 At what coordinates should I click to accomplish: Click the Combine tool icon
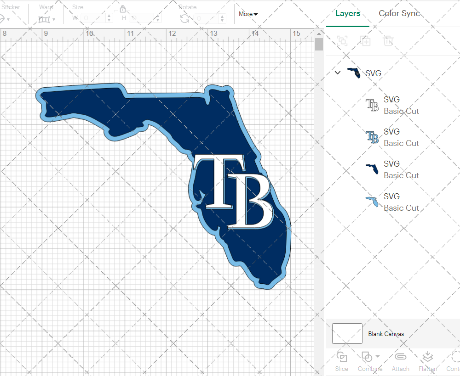(367, 357)
